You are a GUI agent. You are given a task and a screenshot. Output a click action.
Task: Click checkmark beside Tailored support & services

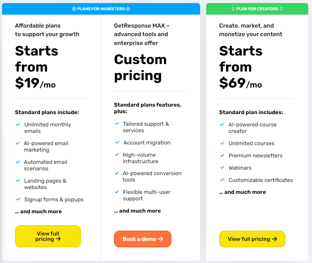click(117, 124)
